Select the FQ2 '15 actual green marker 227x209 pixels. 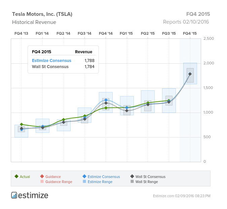pos(148,103)
